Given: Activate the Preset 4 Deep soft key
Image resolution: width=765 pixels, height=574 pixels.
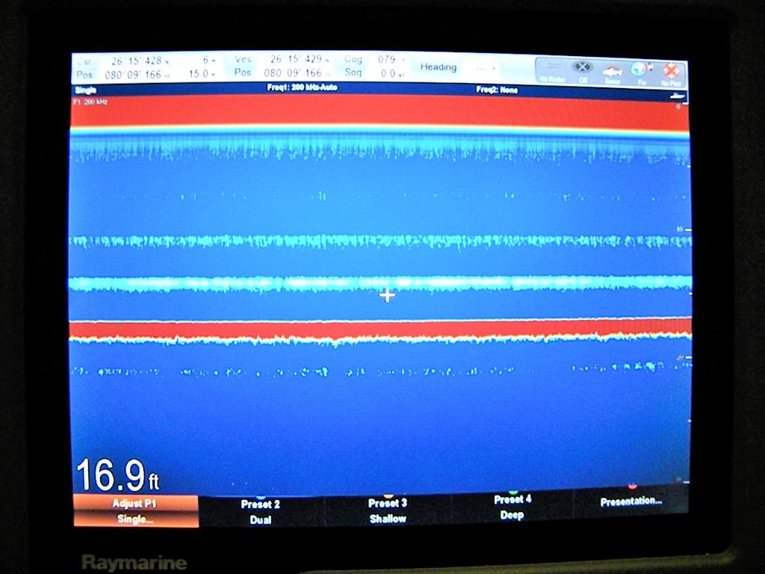Looking at the screenshot, I should coord(512,507).
